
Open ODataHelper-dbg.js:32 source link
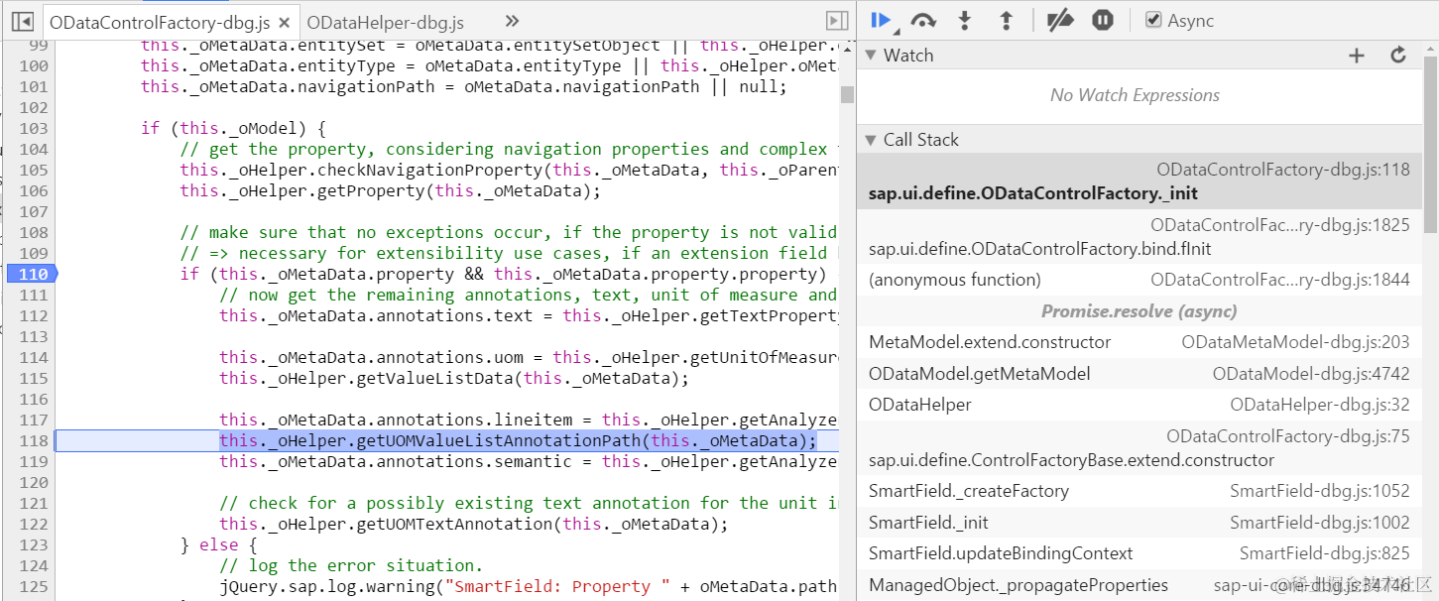click(1320, 405)
